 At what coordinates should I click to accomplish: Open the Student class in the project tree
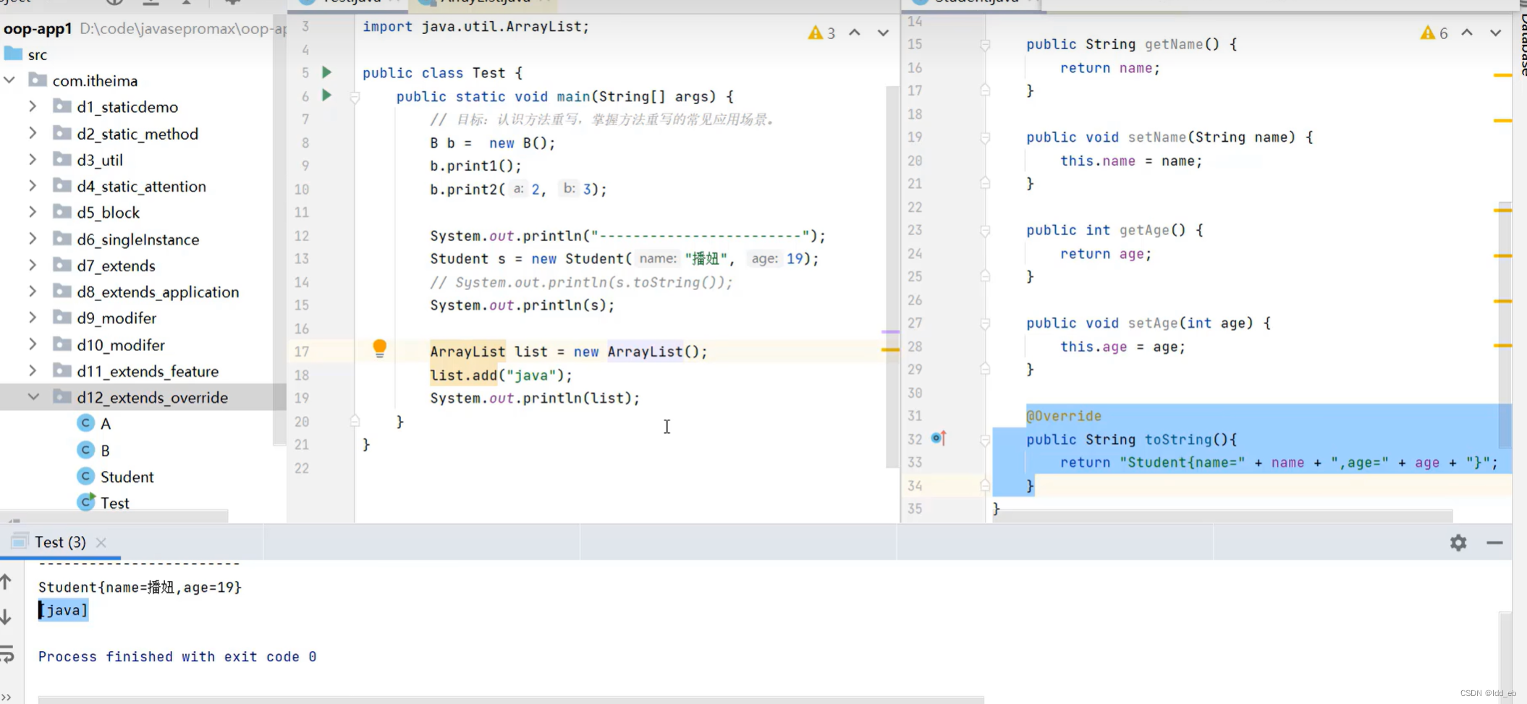pyautogui.click(x=116, y=476)
